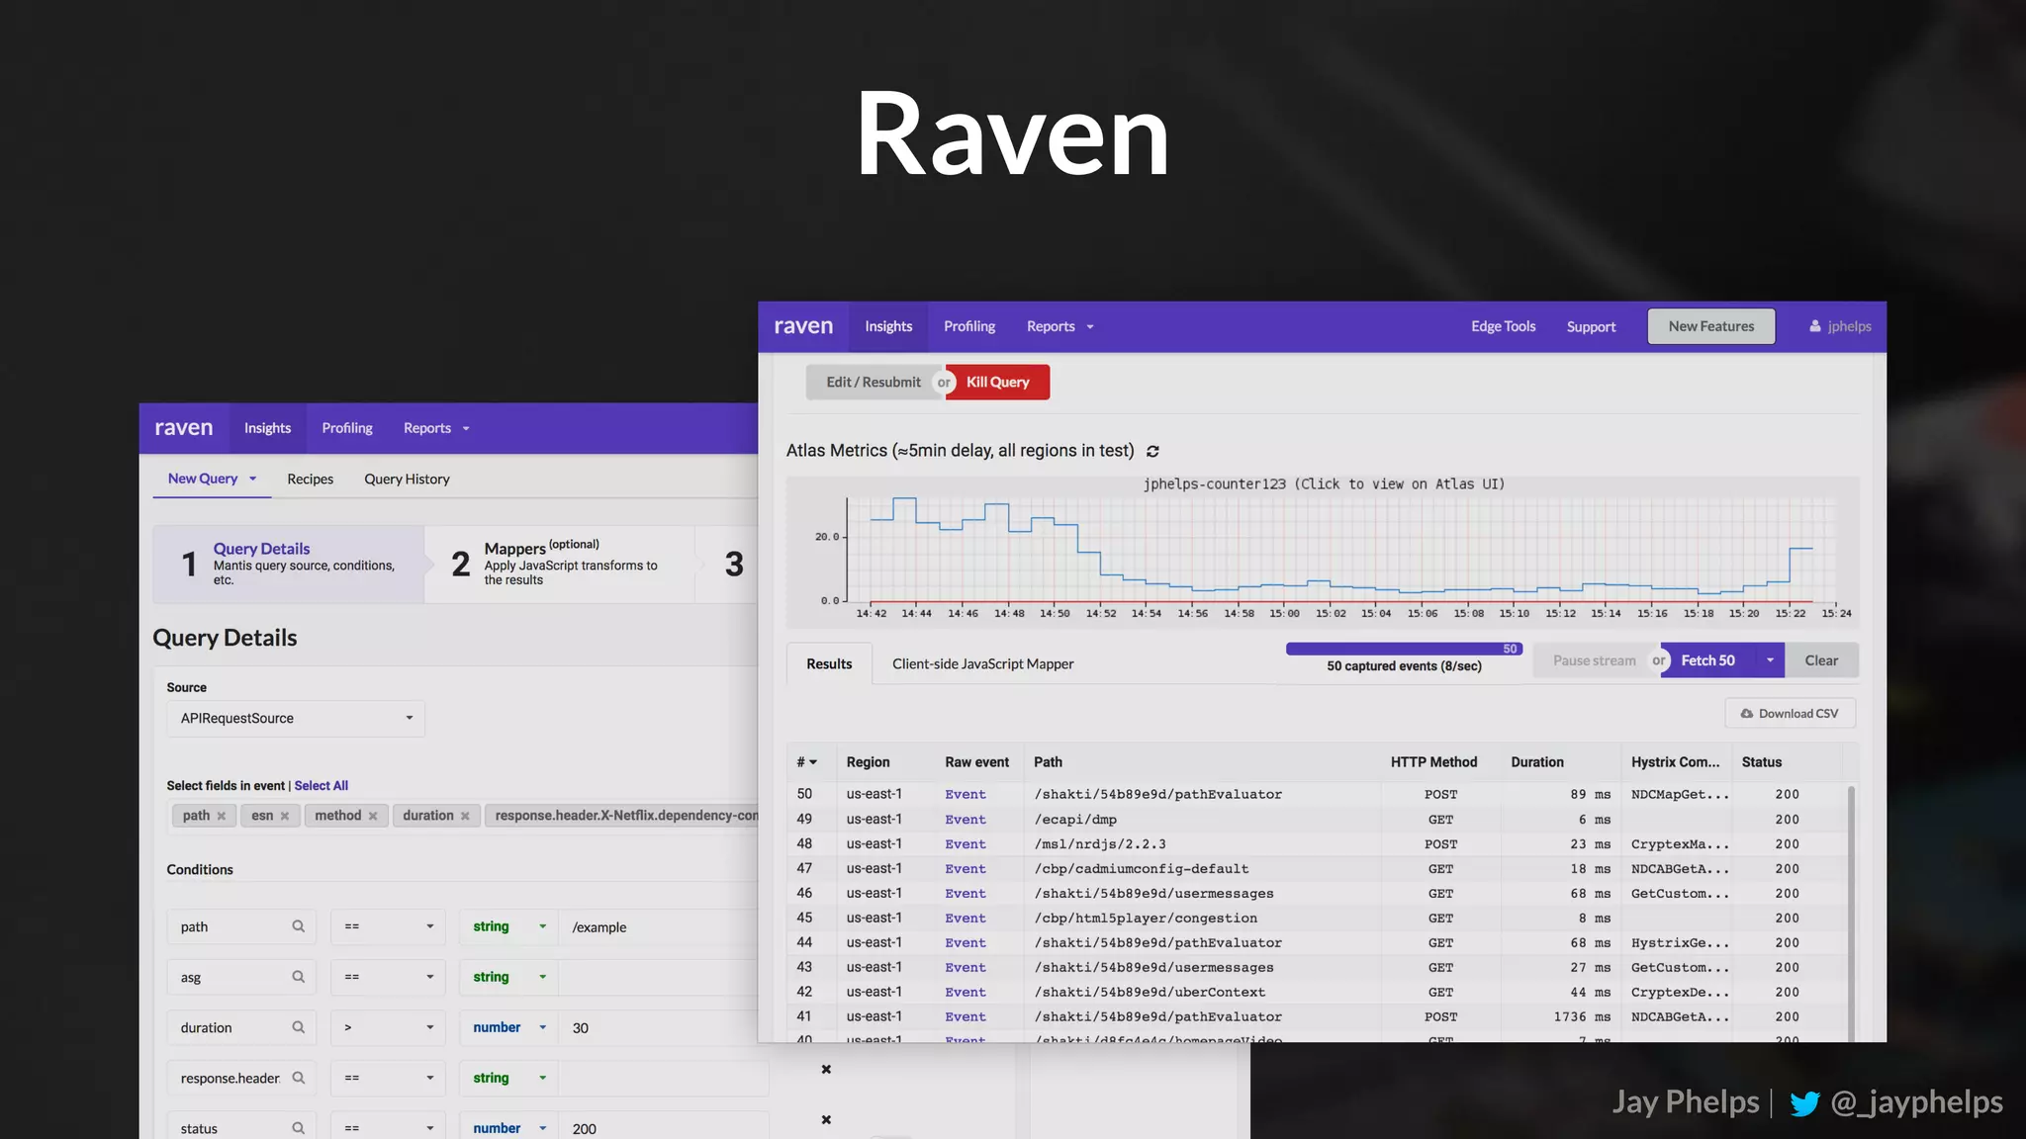Open the New Query dropdown

pos(212,479)
